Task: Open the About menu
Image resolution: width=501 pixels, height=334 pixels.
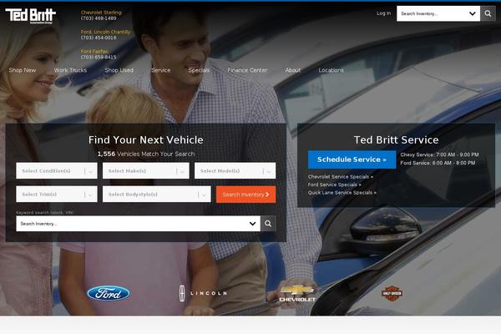Action: coord(293,70)
